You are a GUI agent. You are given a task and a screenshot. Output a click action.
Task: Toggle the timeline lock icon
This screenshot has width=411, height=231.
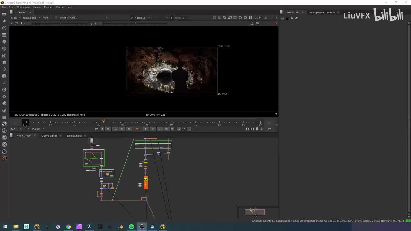[x=257, y=129]
